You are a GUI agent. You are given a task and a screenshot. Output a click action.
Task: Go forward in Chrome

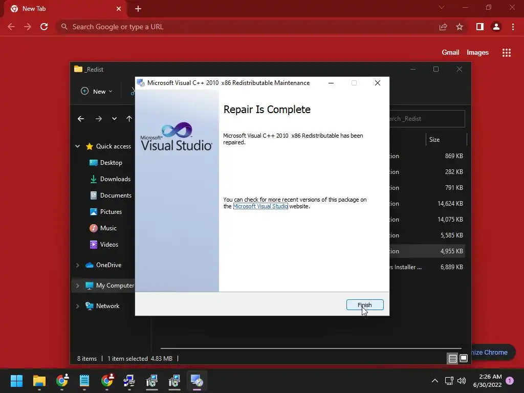(28, 27)
